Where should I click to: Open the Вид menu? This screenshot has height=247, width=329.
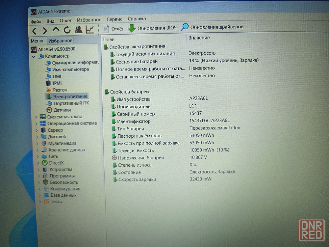[x=50, y=21]
